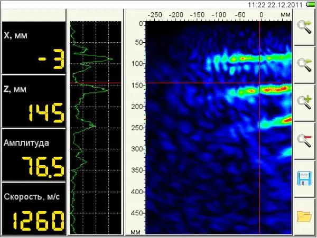This screenshot has height=238, width=317.
Task: Select the Z, мм value 145 panel
Action: coord(34,101)
